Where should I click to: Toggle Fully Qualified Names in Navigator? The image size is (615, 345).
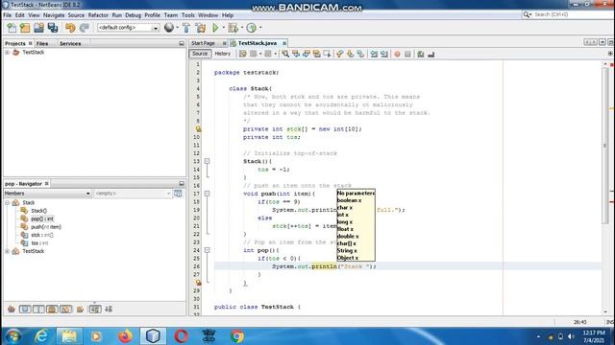pos(80,309)
